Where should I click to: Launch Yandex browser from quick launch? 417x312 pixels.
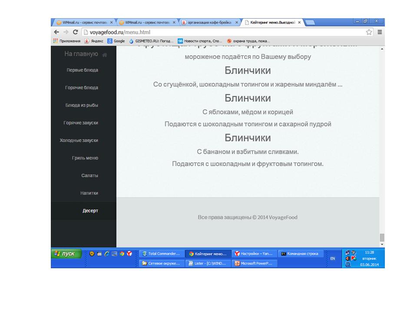(x=129, y=253)
